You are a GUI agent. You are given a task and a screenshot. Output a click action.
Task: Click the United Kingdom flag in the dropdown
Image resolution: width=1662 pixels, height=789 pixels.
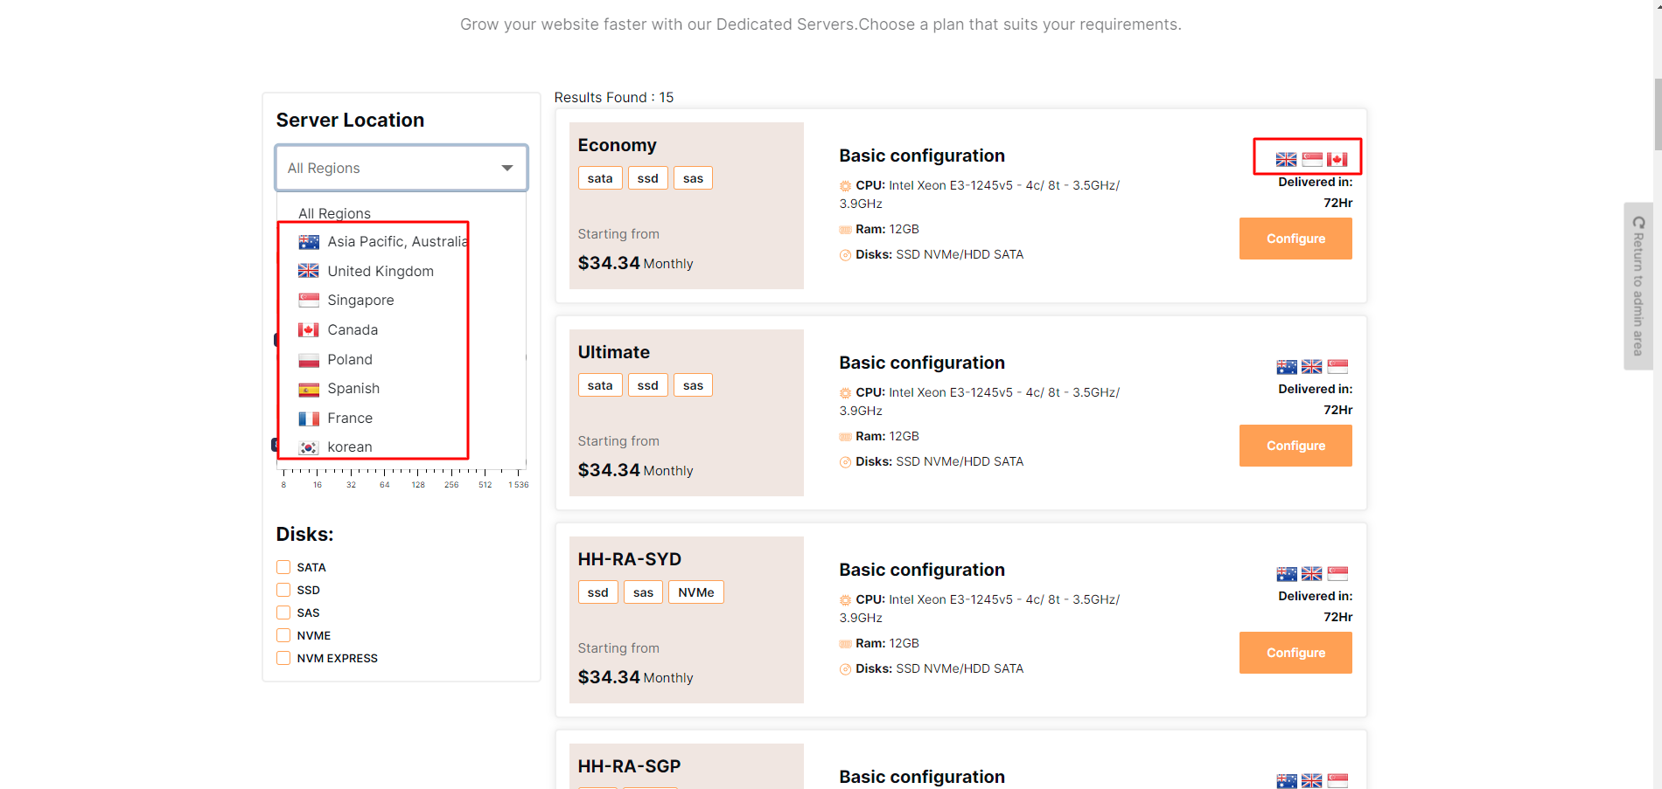point(308,271)
